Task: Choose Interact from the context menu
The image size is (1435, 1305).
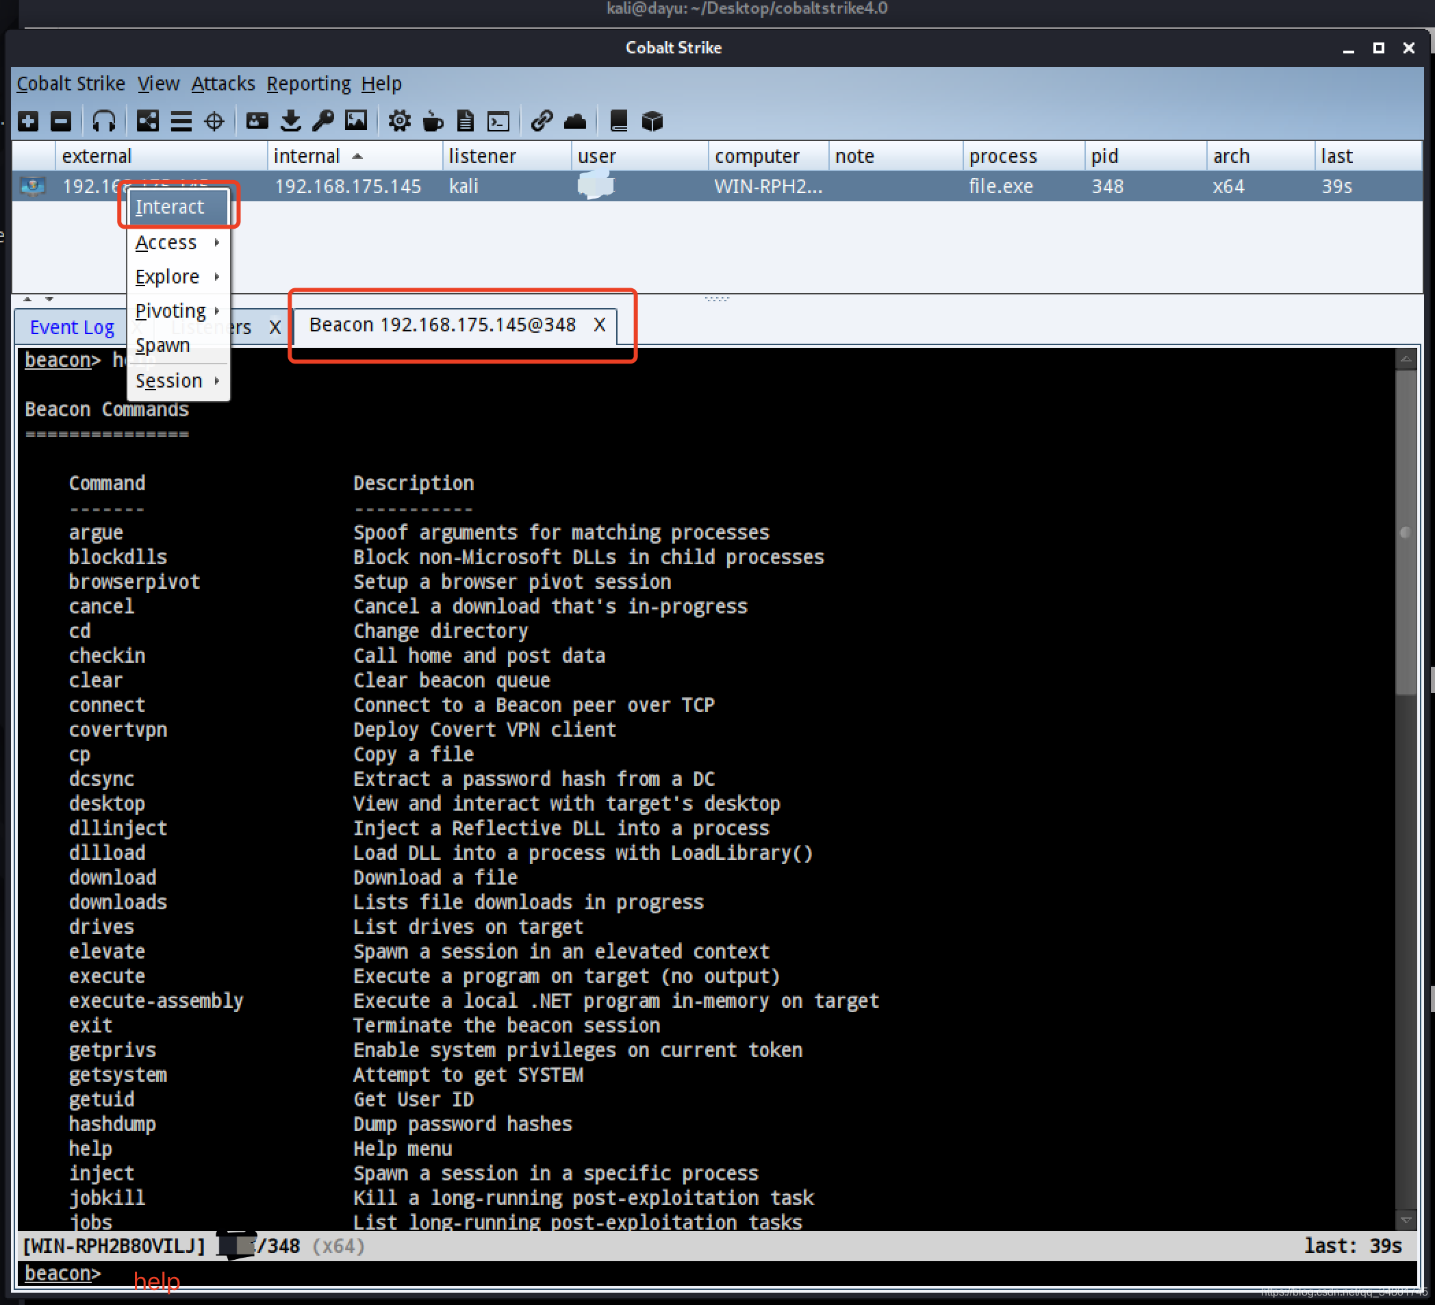Action: (178, 207)
